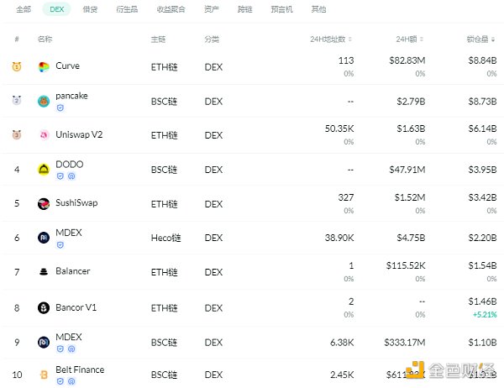The image size is (504, 388).
Task: Open the Balancer project link
Action: tap(73, 271)
